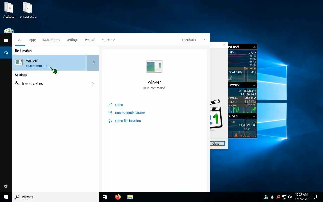Open the search Home icon

pyautogui.click(x=6, y=53)
